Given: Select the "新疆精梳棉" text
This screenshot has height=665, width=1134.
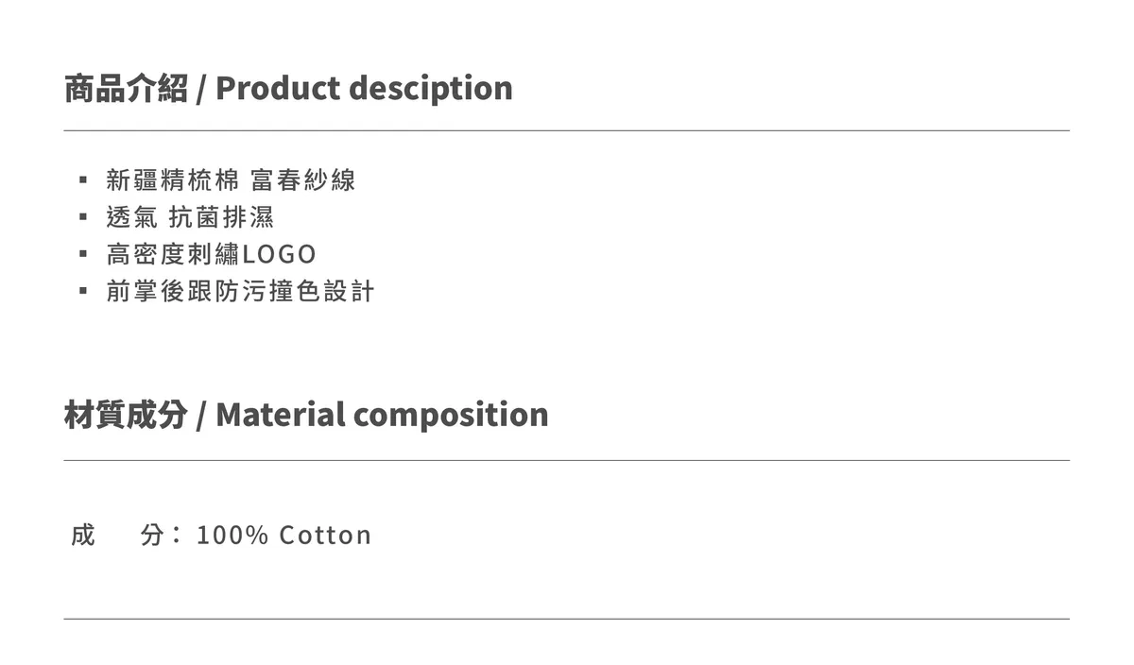Looking at the screenshot, I should (173, 180).
